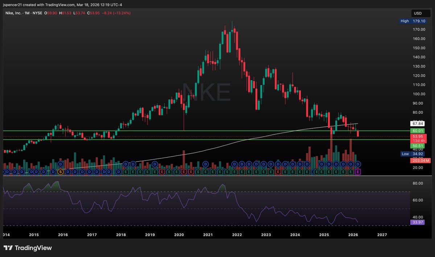Image resolution: width=435 pixels, height=257 pixels.
Task: Click the 2027 time axis label
Action: coord(382,235)
